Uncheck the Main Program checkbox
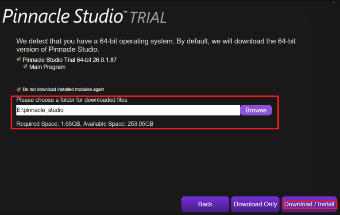340x215 pixels. pos(25,66)
